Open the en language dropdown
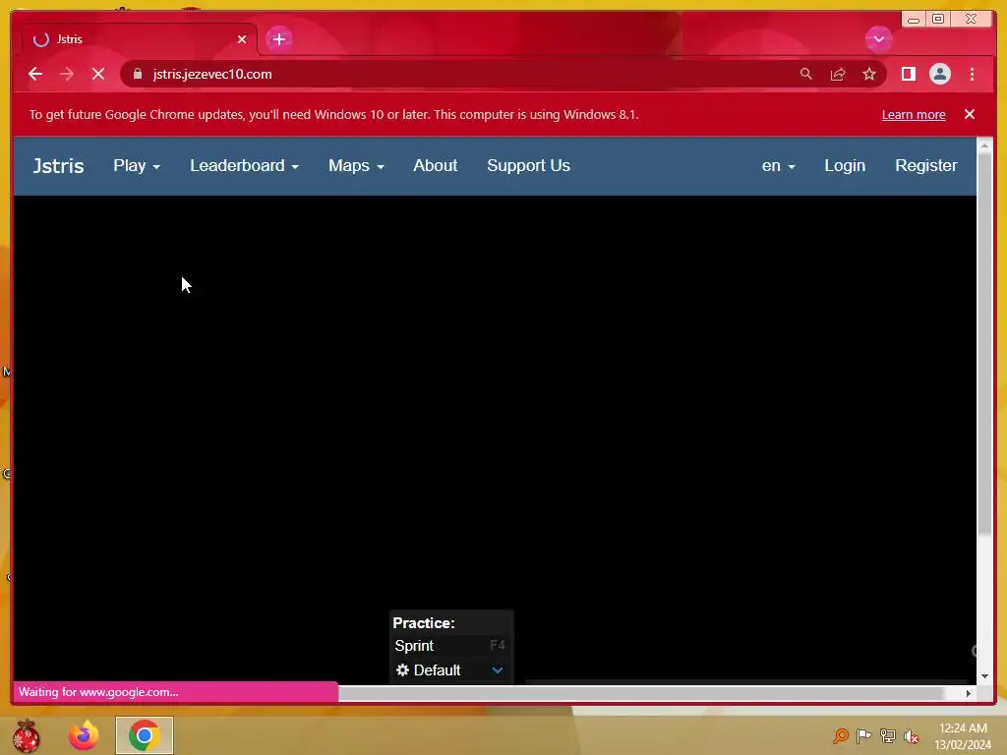The image size is (1007, 755). 779,165
